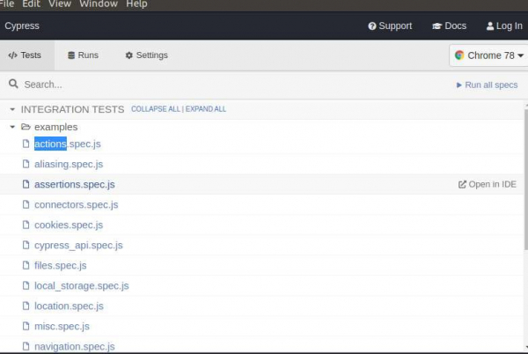Click the file icon beside actions.spec.js
Image resolution: width=528 pixels, height=354 pixels.
26,144
